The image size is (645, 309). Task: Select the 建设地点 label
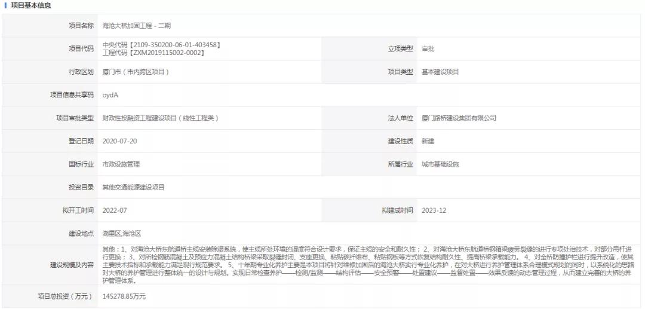click(x=81, y=233)
